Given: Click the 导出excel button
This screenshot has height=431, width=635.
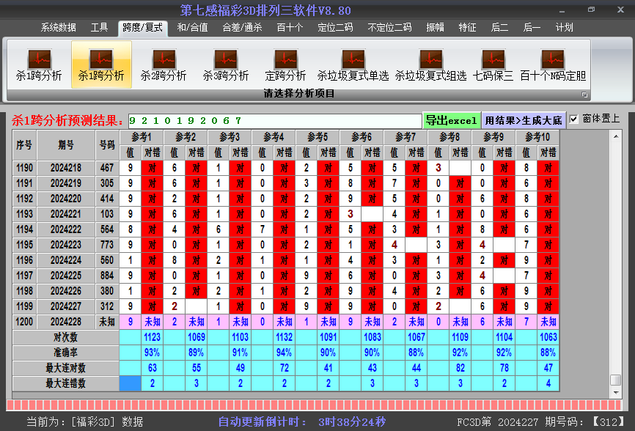Looking at the screenshot, I should (x=451, y=120).
